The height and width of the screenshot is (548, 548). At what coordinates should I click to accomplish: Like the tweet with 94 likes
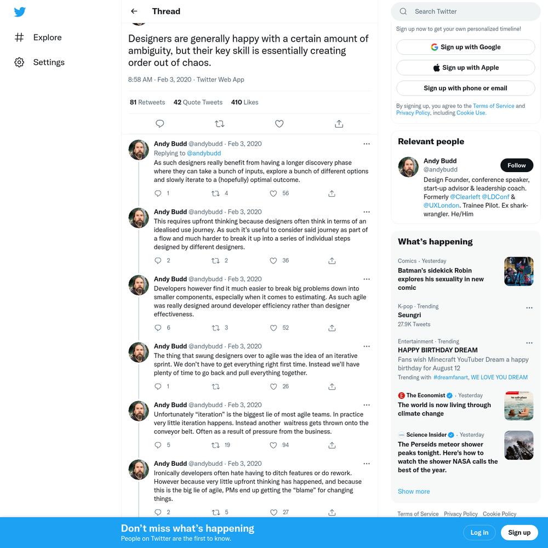pyautogui.click(x=273, y=445)
